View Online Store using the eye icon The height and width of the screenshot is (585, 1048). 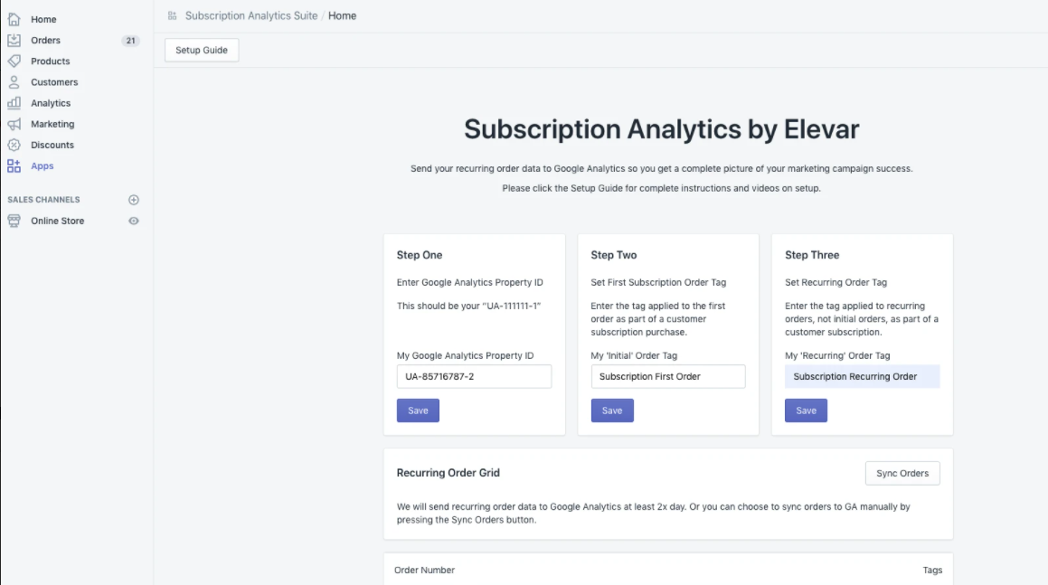134,221
